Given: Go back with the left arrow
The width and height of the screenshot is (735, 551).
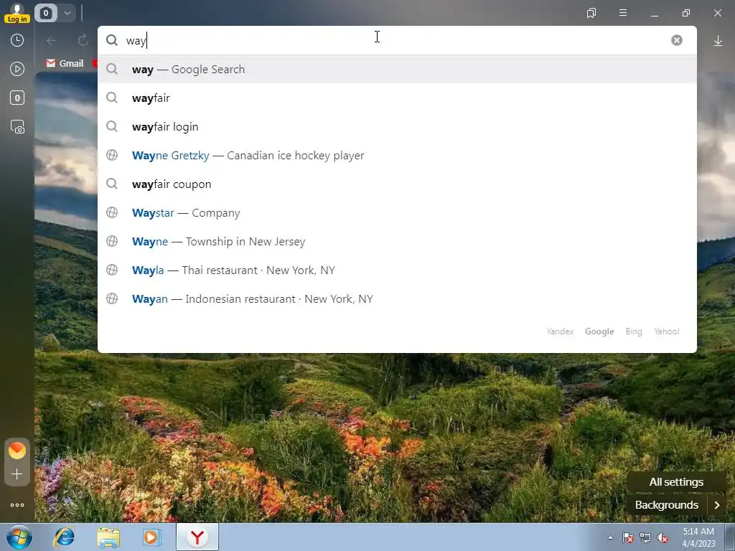Looking at the screenshot, I should pos(52,40).
